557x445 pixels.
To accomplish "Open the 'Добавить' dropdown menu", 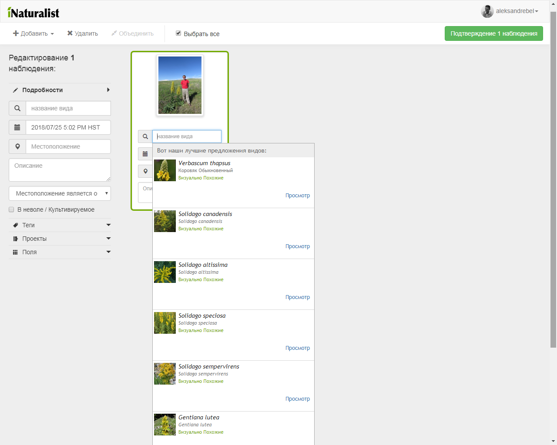I will pyautogui.click(x=34, y=33).
